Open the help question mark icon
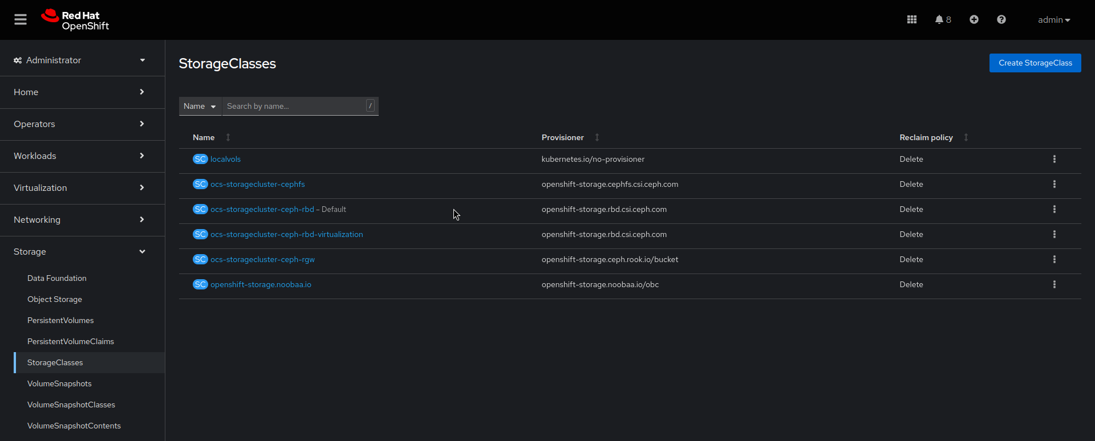 point(1001,20)
